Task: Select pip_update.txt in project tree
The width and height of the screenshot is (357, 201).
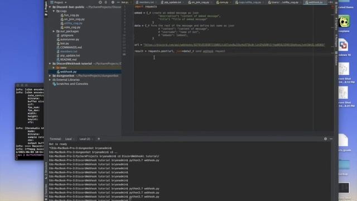Action: pyautogui.click(x=68, y=55)
